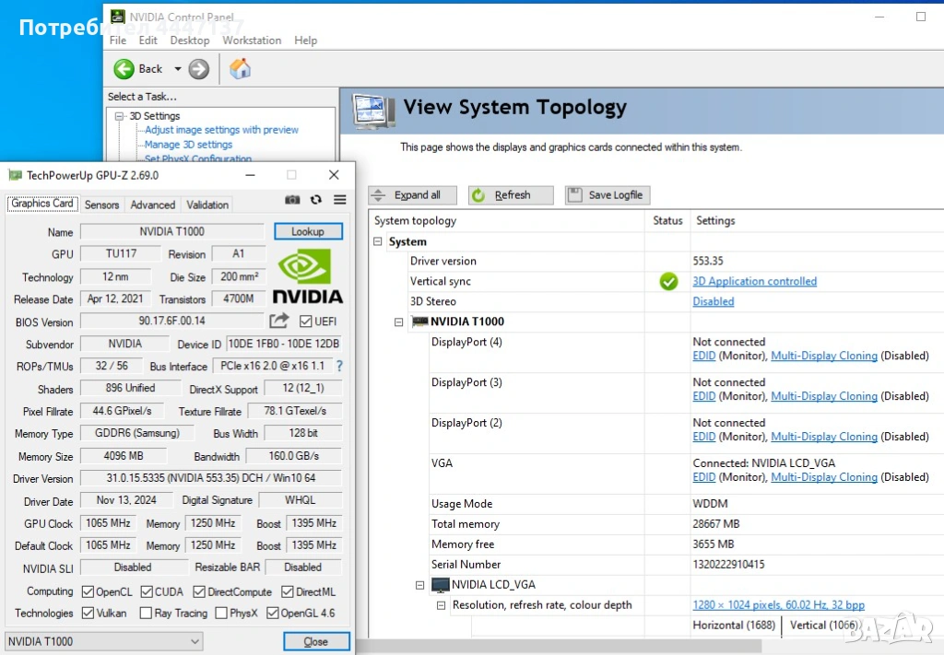Open the 3D Application controlled link
The image size is (944, 655).
(754, 282)
